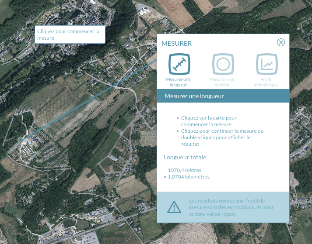The width and height of the screenshot is (312, 244).
Task: Click the 'Longueur totale' heading
Action: pos(185,157)
